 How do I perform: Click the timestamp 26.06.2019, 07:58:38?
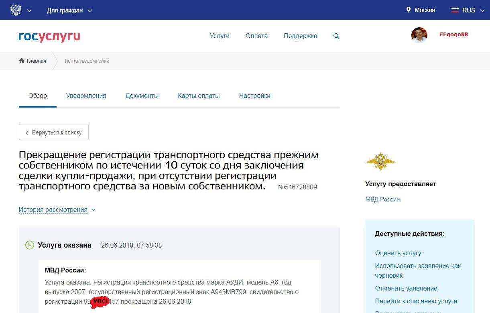click(x=131, y=245)
